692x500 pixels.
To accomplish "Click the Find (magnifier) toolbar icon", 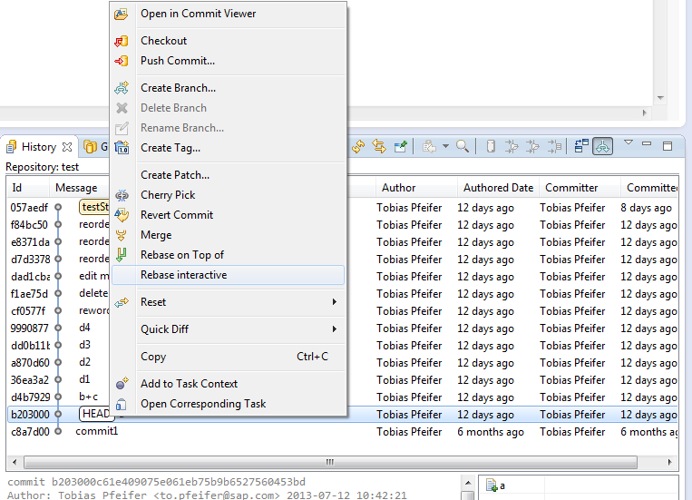I will coord(463,146).
